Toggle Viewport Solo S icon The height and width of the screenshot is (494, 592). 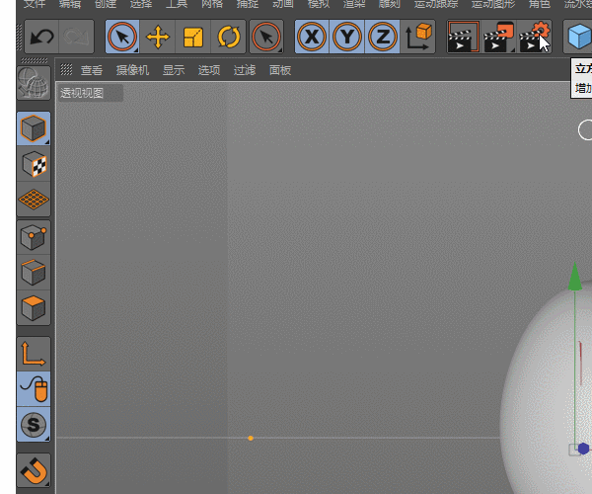point(34,425)
